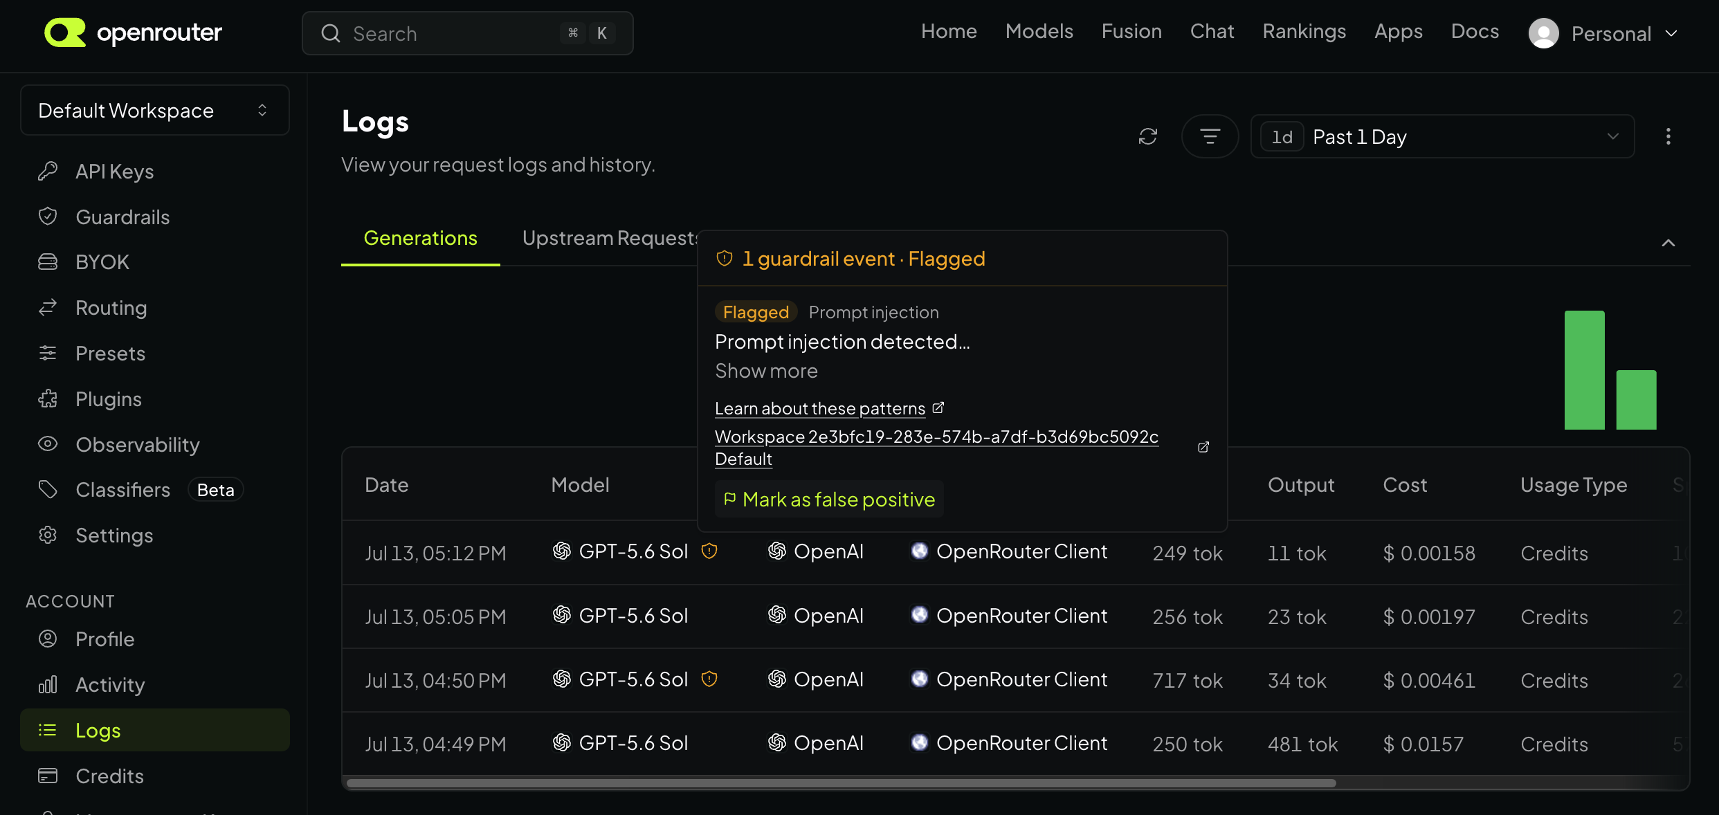Screen dimensions: 1719x815
Task: Click the Guardrails shield icon in sidebar
Action: [x=48, y=217]
